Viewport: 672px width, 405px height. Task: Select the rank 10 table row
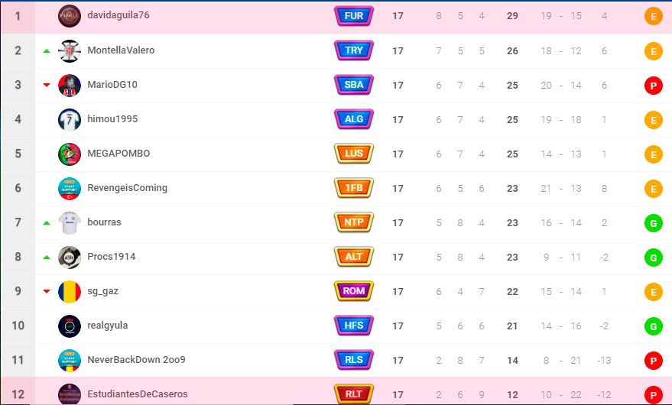[336, 326]
